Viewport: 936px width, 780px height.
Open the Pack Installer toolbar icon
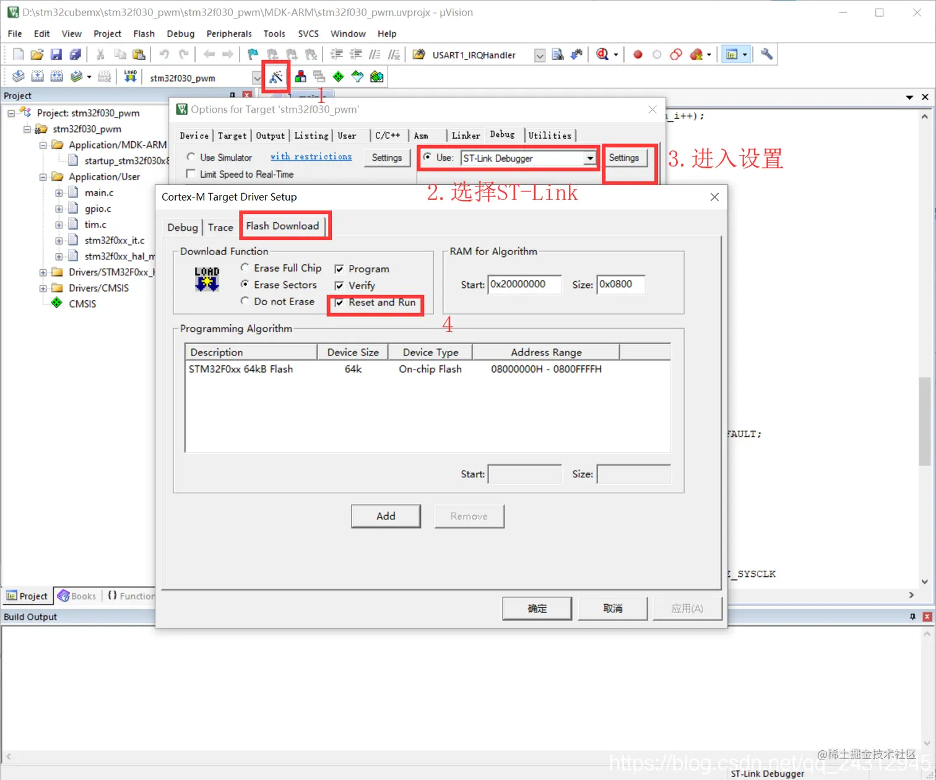pos(377,77)
